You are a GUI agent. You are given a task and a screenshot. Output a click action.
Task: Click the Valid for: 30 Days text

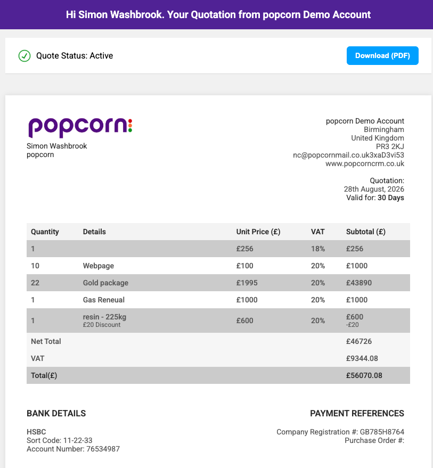[375, 198]
